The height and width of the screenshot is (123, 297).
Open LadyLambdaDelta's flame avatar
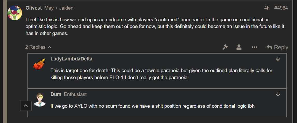[39, 64]
